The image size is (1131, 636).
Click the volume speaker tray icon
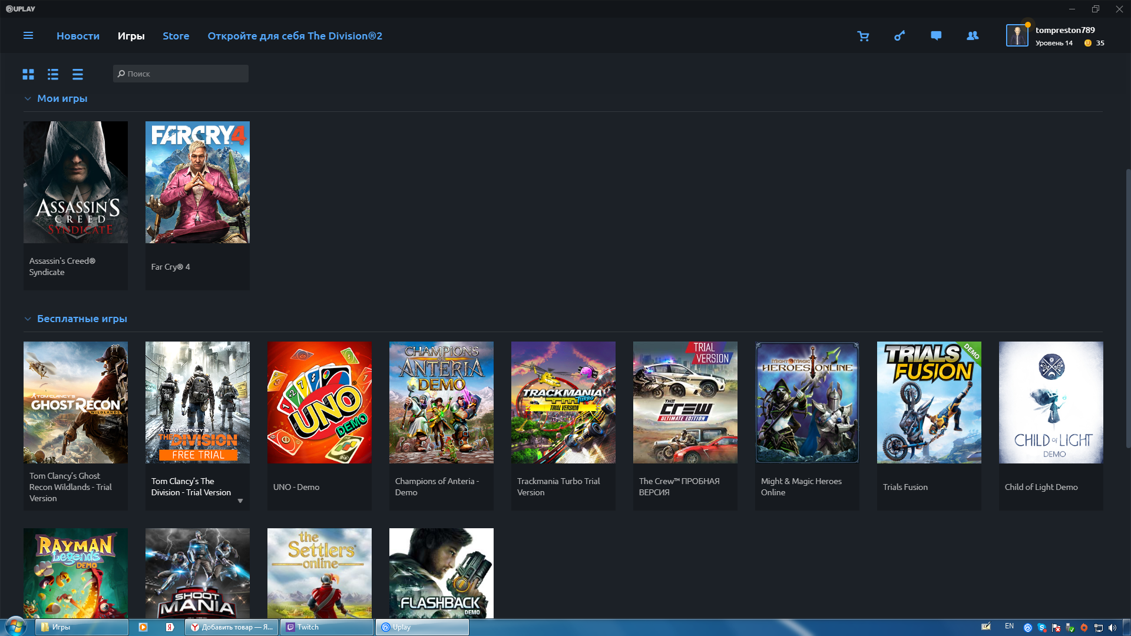click(x=1112, y=628)
